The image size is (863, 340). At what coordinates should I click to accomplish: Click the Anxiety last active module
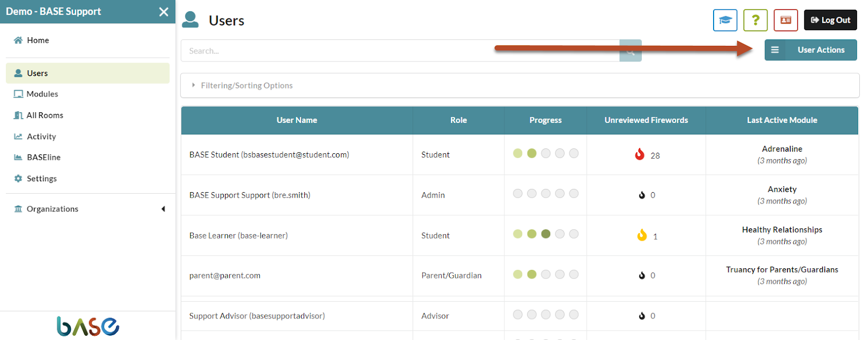(x=782, y=189)
